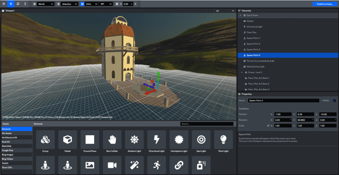Add a Ground Plane element
The image size is (339, 175).
point(90,140)
